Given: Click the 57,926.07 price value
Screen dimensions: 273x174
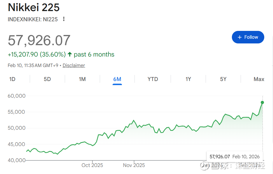Looking at the screenshot, I should [39, 40].
